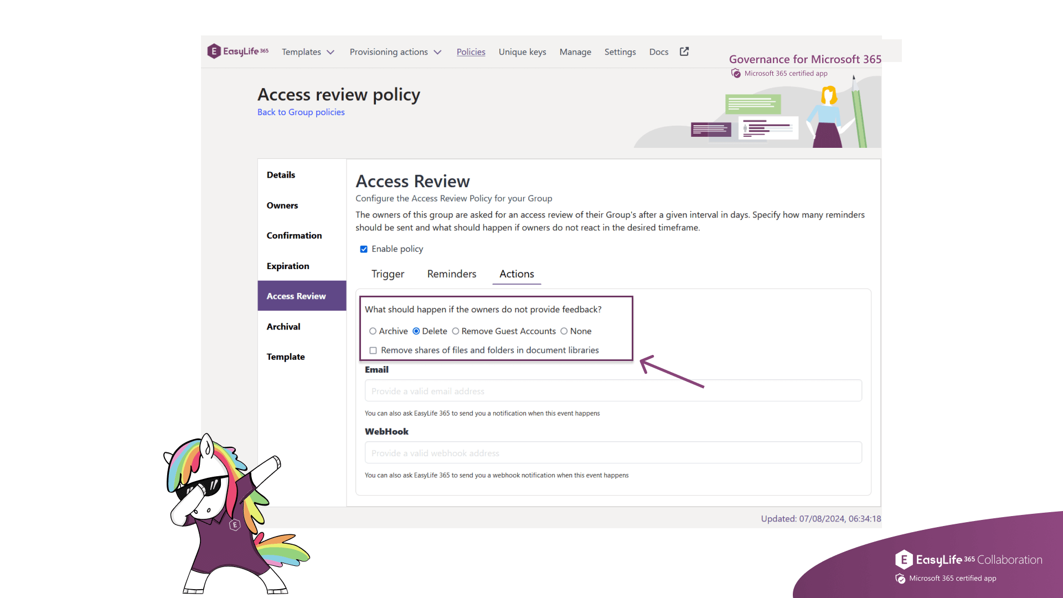1063x598 pixels.
Task: Click the email address input field
Action: coord(612,390)
